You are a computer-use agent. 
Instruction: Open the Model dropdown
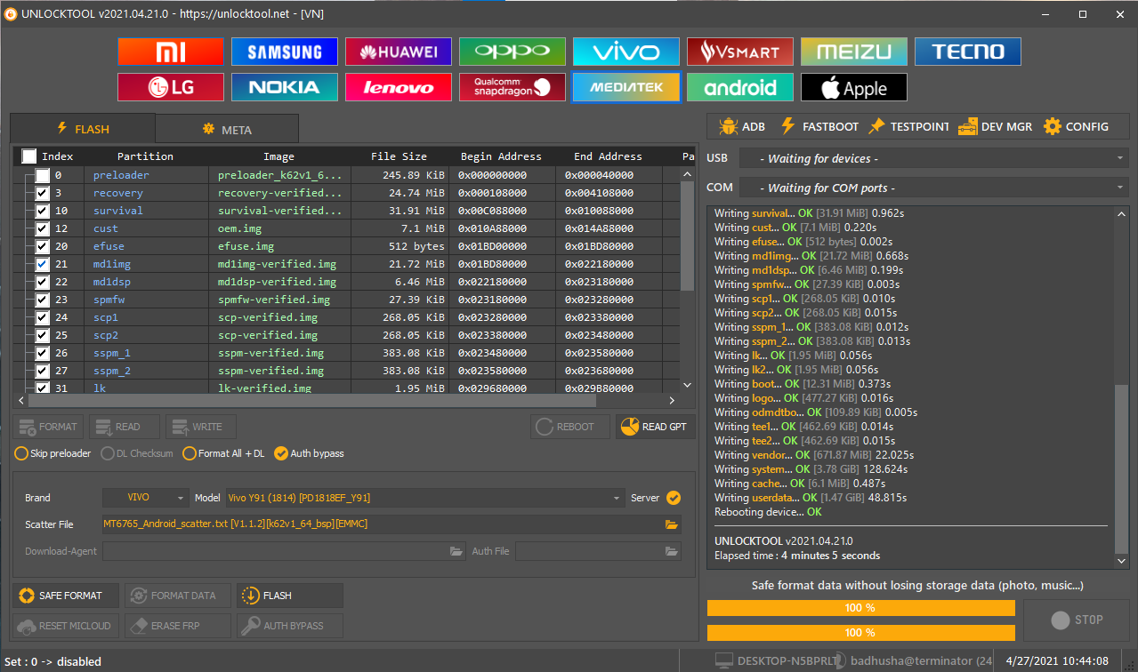pos(425,498)
